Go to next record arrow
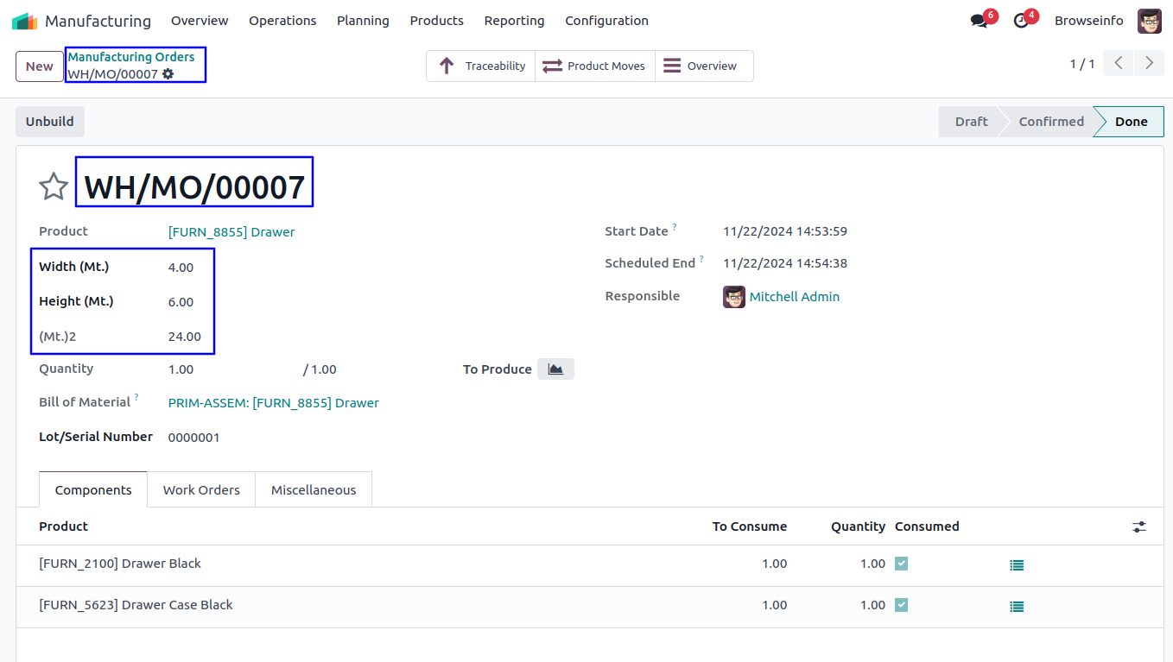The image size is (1173, 662). point(1149,63)
